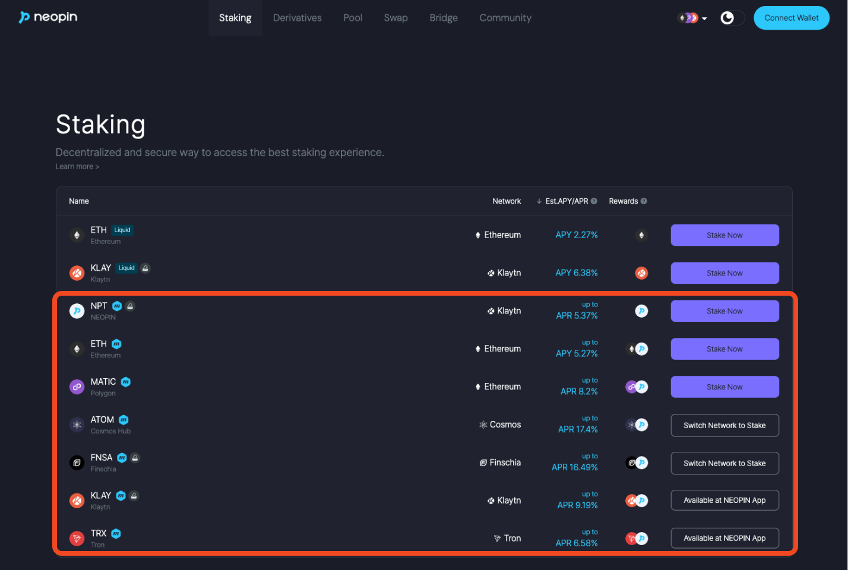Screen dimensions: 848x570
Task: Click the lock badge next to KLAY Liquid
Action: point(145,268)
